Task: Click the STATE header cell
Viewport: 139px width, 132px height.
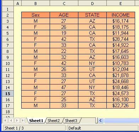Action: 92,15
